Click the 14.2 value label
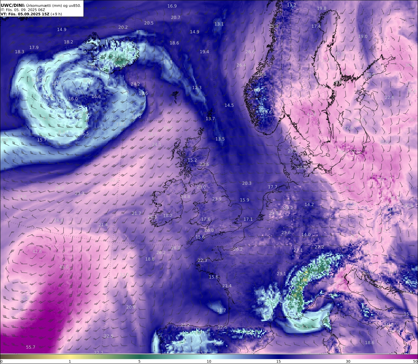 [309, 204]
